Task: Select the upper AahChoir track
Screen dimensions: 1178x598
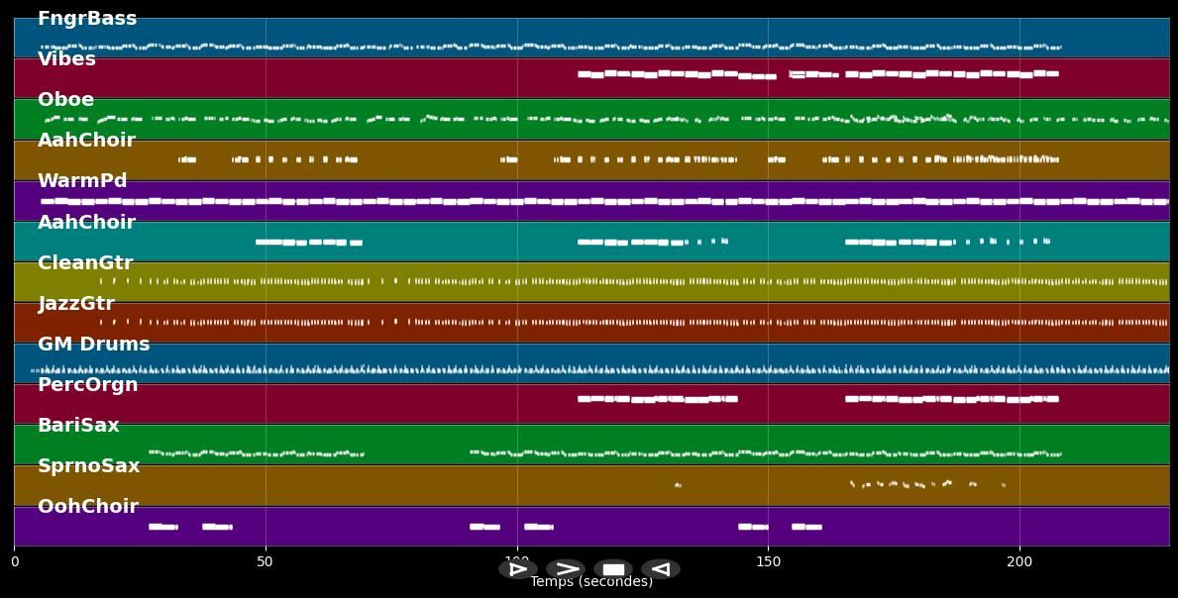Action: 86,140
